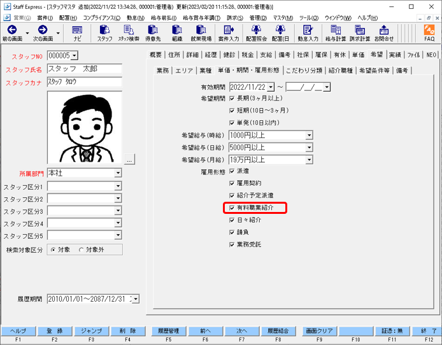Go back with 前の画面 arrow icon
Viewport: 442px width, 345px height.
pyautogui.click(x=12, y=29)
